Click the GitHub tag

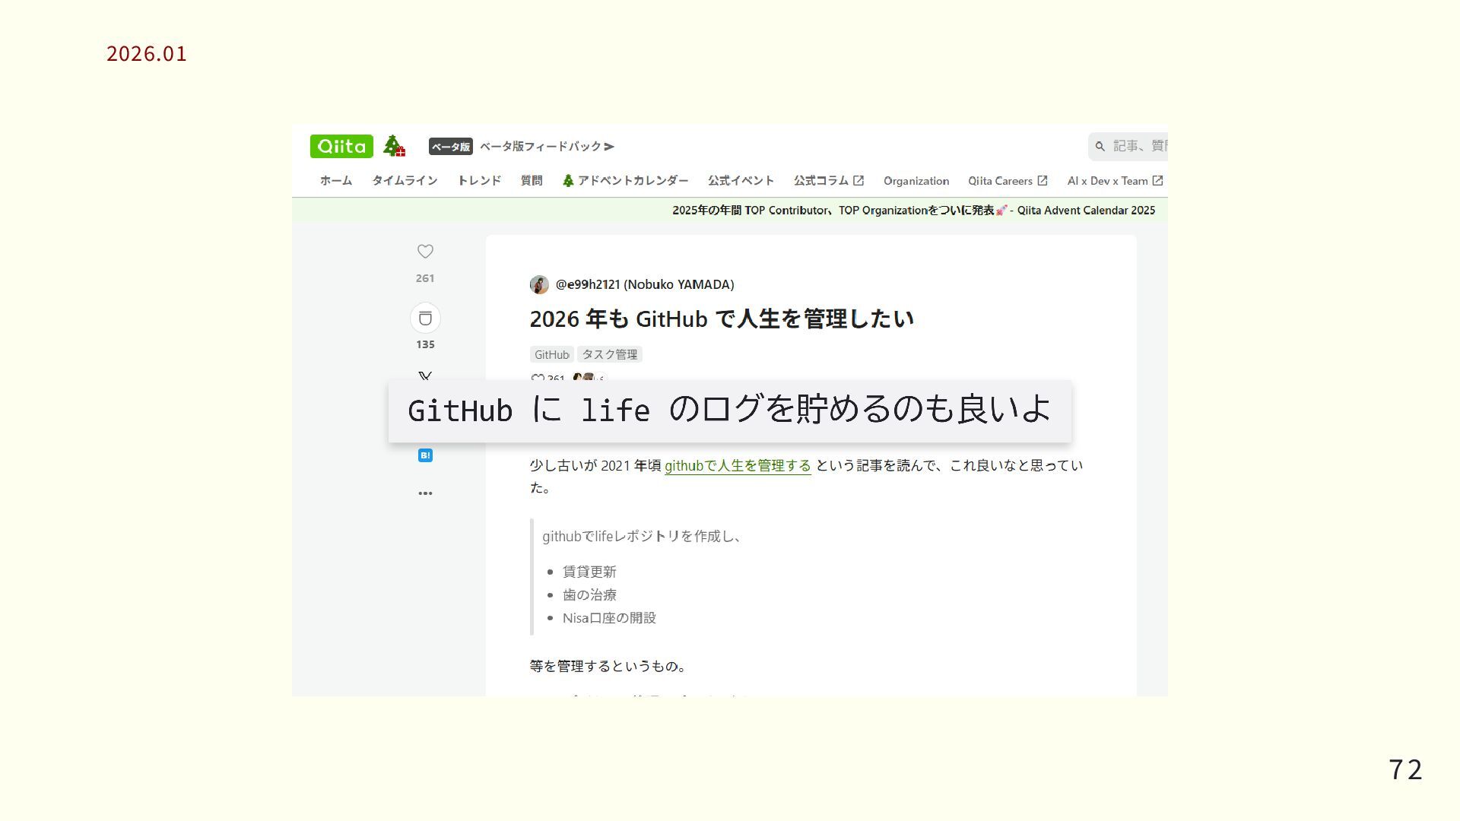point(551,354)
